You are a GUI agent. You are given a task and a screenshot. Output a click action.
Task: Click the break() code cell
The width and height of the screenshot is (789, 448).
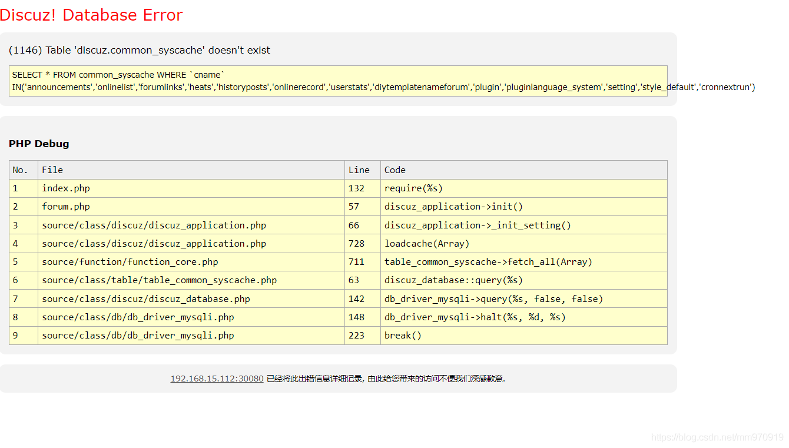coord(524,336)
